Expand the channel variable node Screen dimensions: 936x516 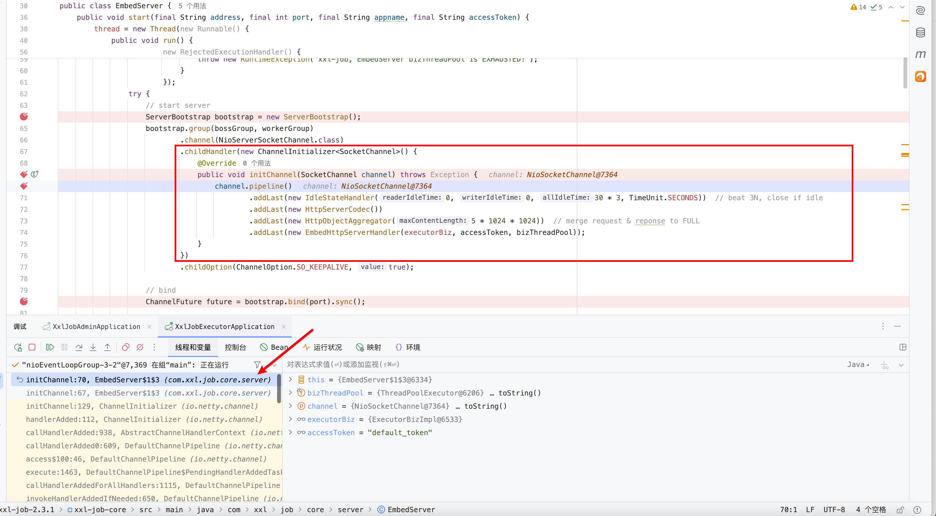pos(290,406)
